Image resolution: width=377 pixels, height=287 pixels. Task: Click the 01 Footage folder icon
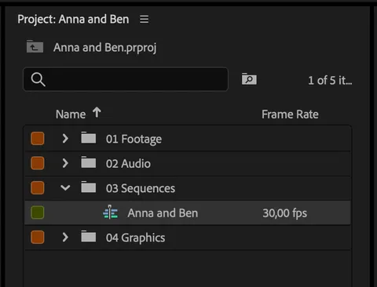pos(89,138)
